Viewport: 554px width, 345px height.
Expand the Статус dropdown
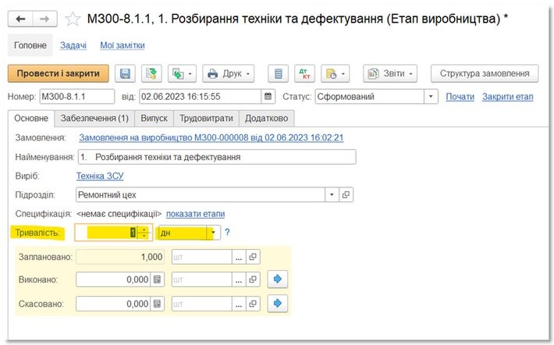(x=430, y=97)
